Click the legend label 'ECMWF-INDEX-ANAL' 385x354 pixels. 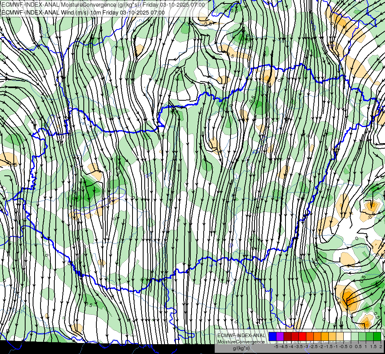(x=241, y=336)
